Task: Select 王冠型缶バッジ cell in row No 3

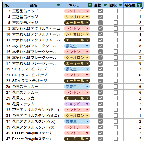Action: point(36,11)
